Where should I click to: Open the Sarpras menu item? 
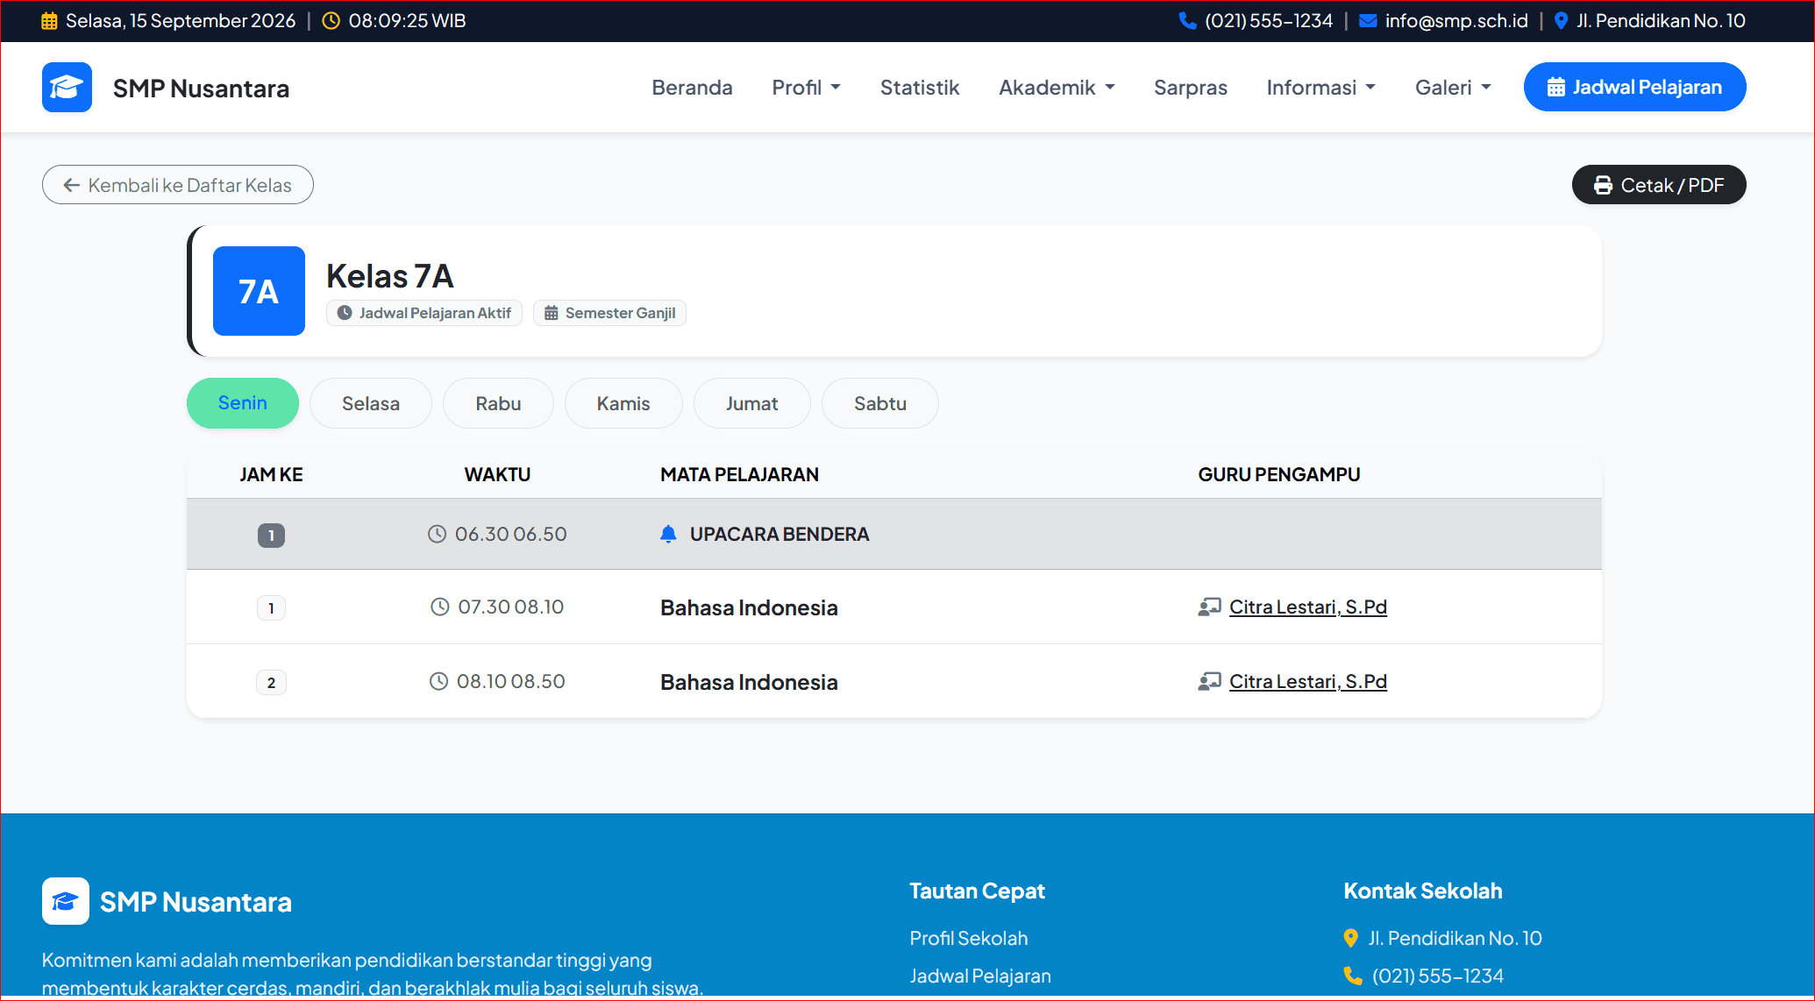(1191, 88)
